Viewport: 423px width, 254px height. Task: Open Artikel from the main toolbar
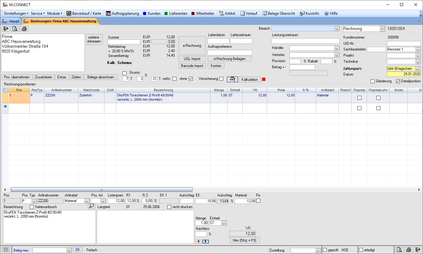(227, 13)
